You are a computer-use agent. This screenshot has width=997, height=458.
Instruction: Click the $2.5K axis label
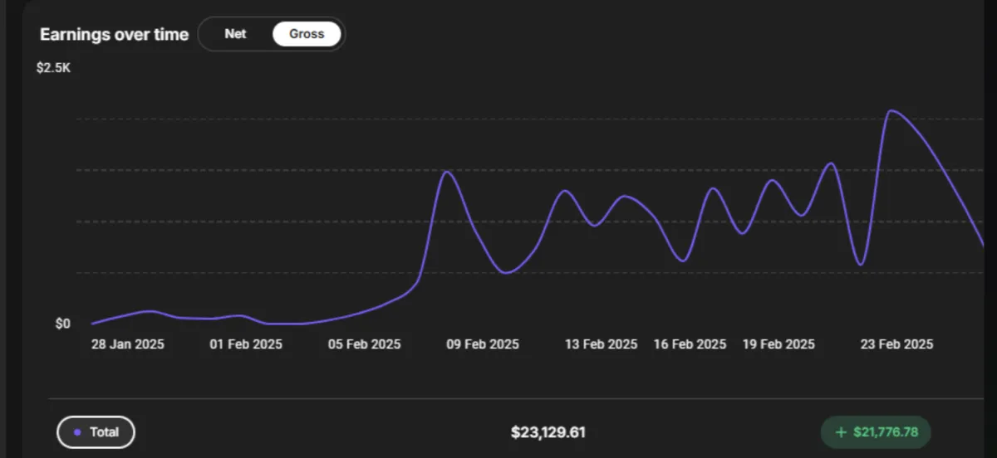pos(54,68)
